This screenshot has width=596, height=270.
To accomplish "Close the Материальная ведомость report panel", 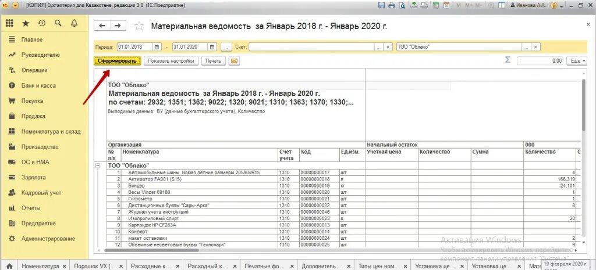I will [588, 24].
